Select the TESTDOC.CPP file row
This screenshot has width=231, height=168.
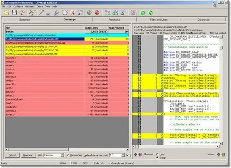click(67, 50)
